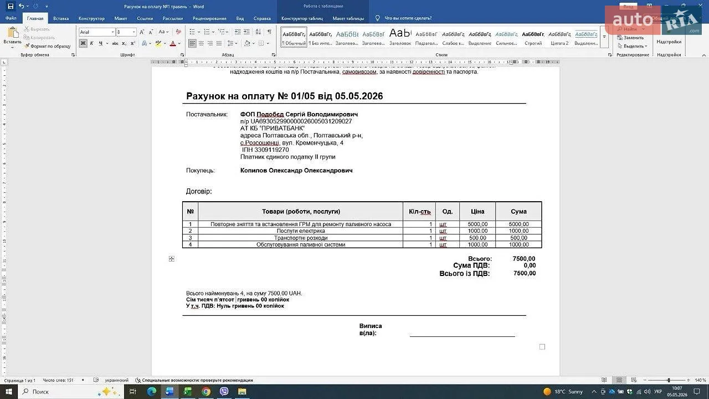709x399 pixels.
Task: Clear all formatting from the selection
Action: (179, 32)
